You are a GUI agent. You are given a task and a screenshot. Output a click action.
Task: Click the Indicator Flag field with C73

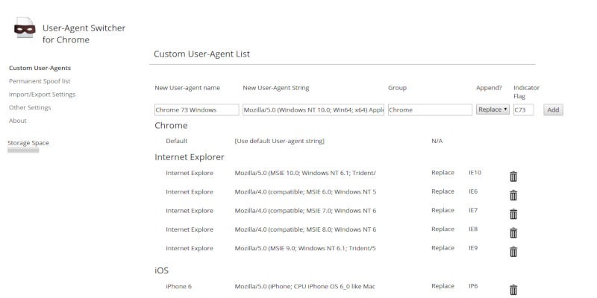coord(524,110)
